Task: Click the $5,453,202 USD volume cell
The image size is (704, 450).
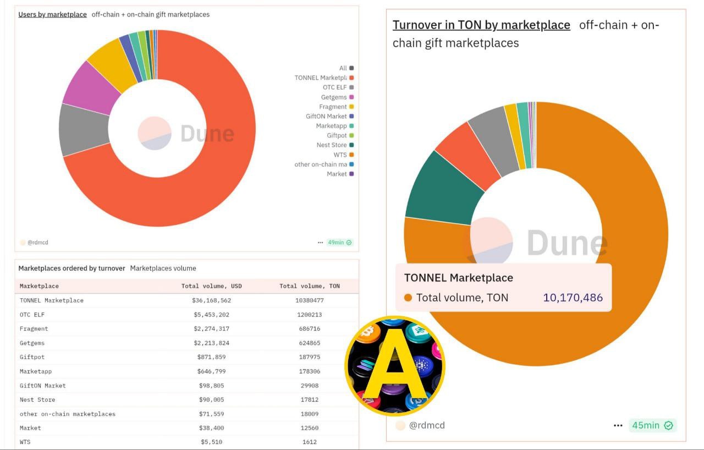Action: pos(212,315)
